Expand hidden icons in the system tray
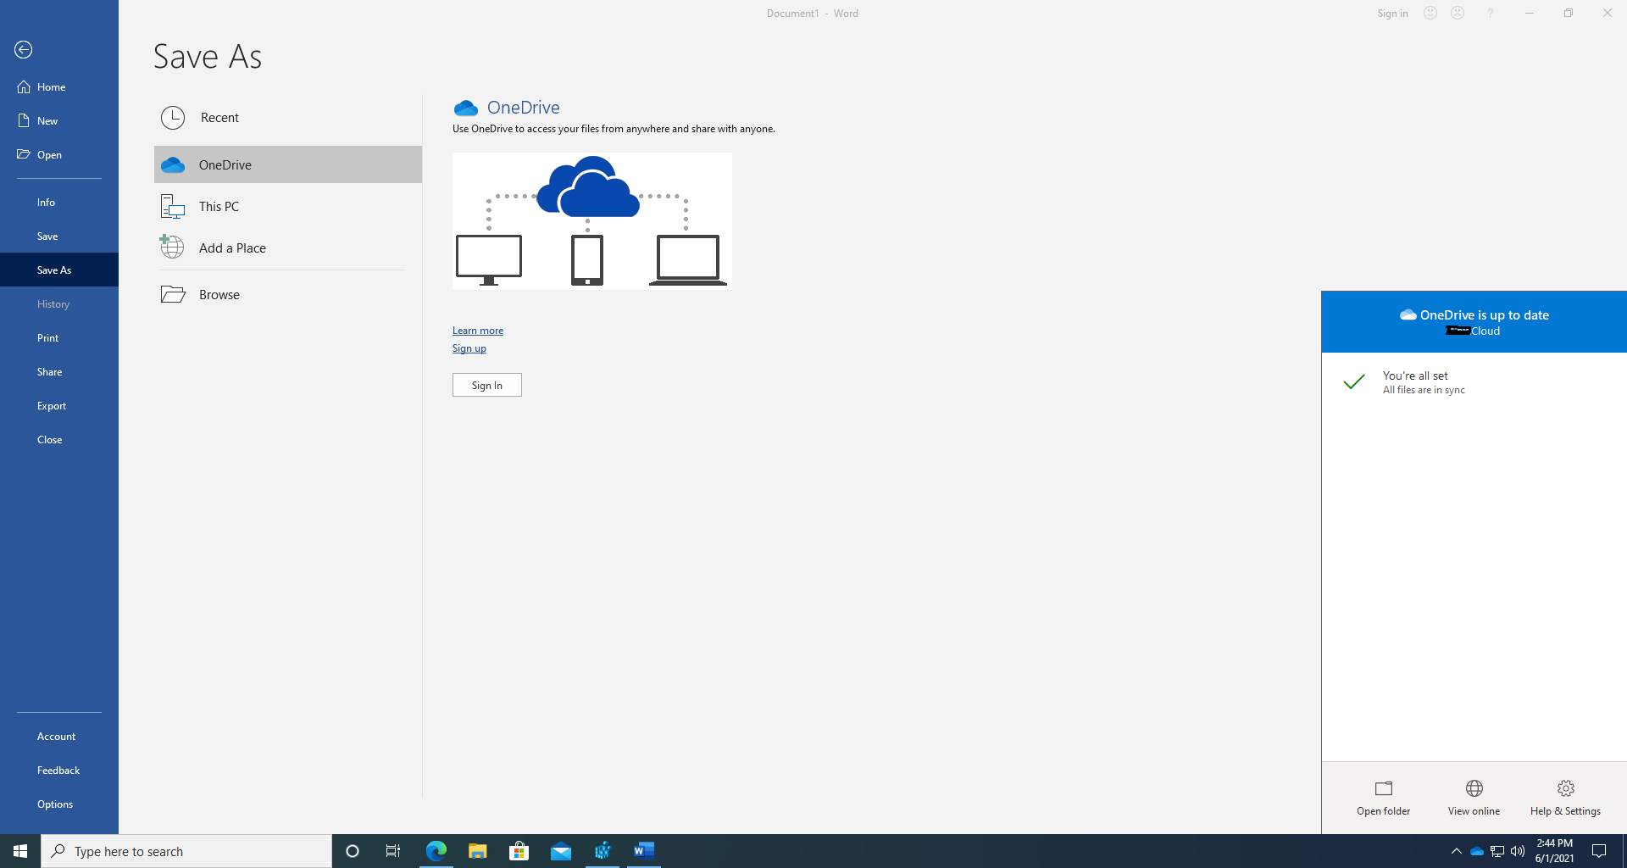Viewport: 1627px width, 868px height. click(1455, 851)
